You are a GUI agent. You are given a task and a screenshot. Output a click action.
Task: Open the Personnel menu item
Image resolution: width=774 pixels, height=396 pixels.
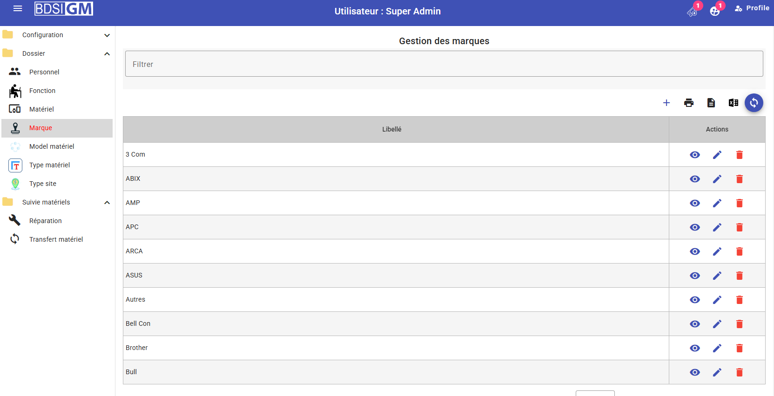pos(57,72)
